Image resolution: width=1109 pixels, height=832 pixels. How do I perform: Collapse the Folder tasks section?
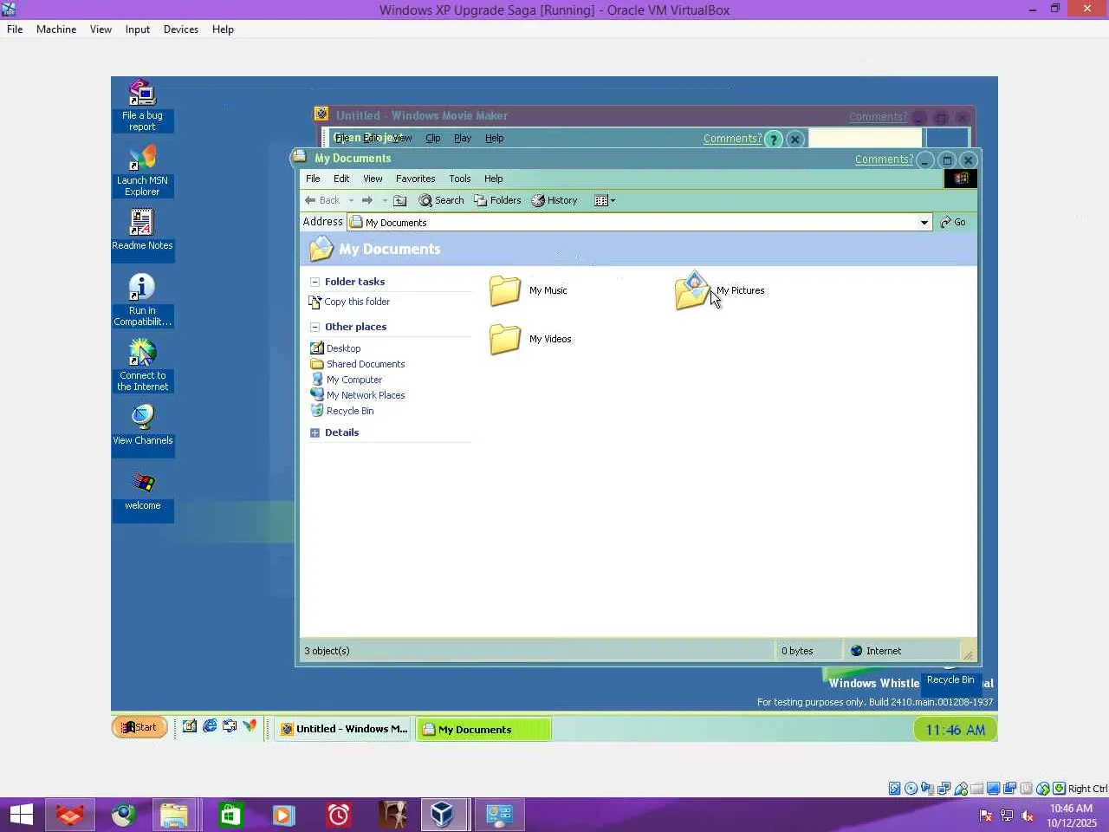315,282
